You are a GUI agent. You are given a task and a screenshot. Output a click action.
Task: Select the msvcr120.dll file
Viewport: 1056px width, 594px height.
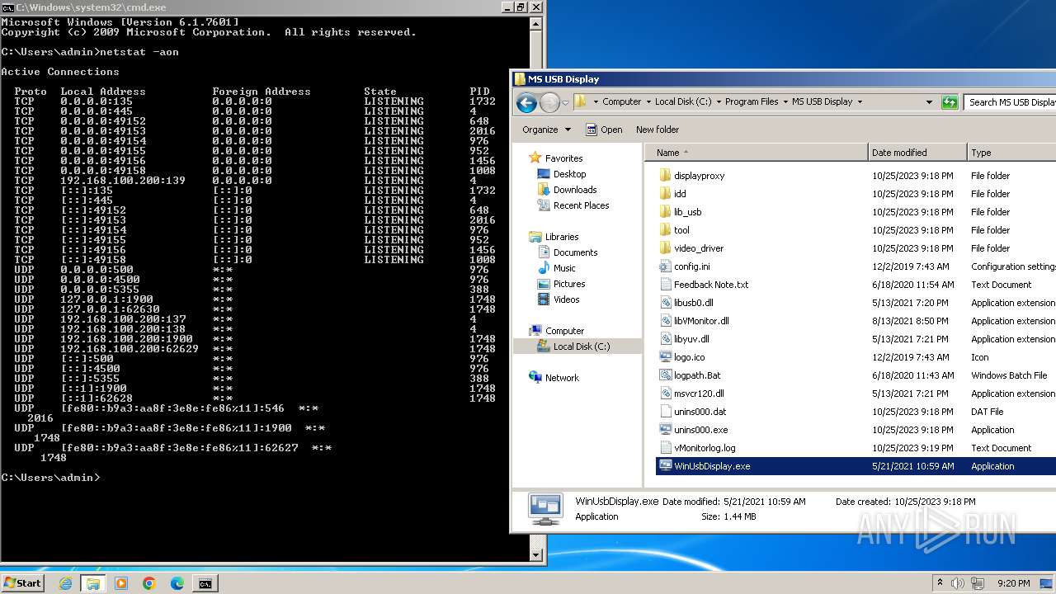(699, 394)
